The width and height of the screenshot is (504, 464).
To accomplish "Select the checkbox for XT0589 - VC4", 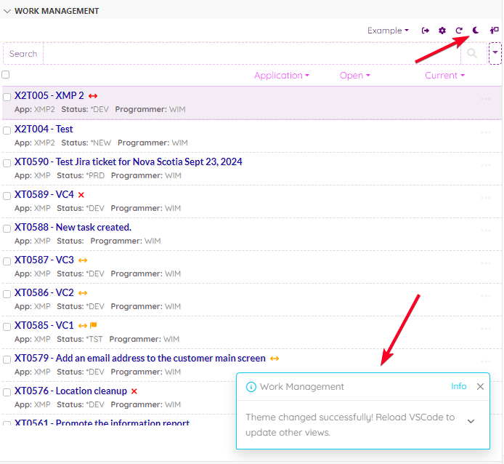I will pyautogui.click(x=7, y=196).
